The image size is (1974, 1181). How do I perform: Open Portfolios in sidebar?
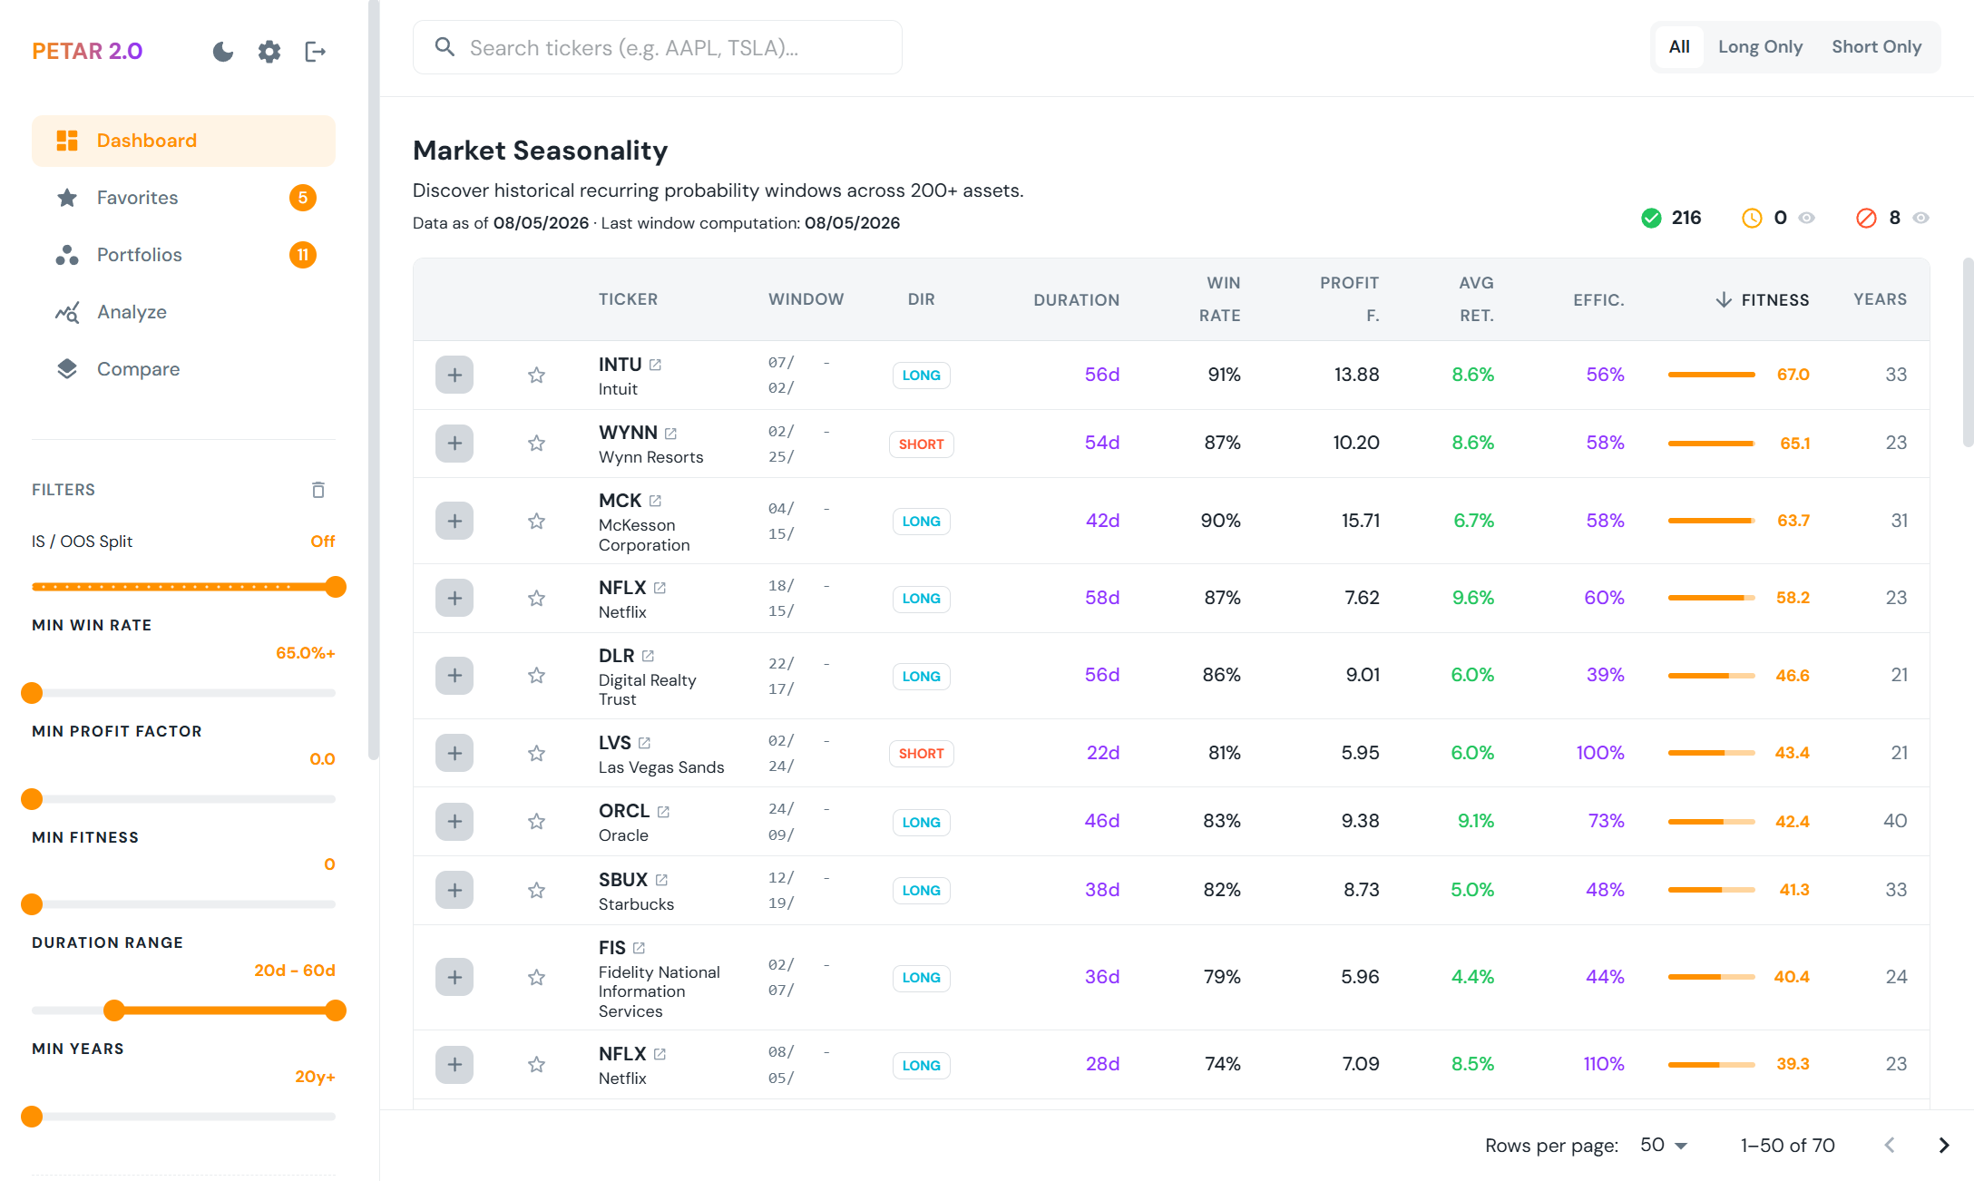click(183, 255)
